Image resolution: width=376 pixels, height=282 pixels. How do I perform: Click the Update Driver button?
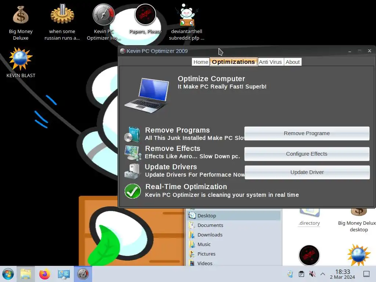[x=307, y=172]
